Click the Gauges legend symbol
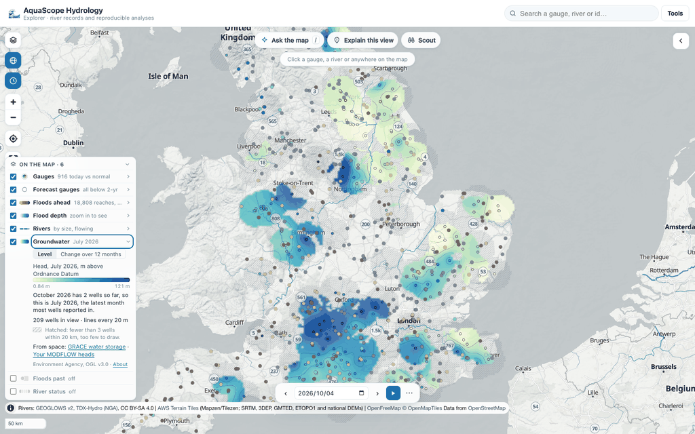Image resolution: width=695 pixels, height=434 pixels. click(25, 177)
